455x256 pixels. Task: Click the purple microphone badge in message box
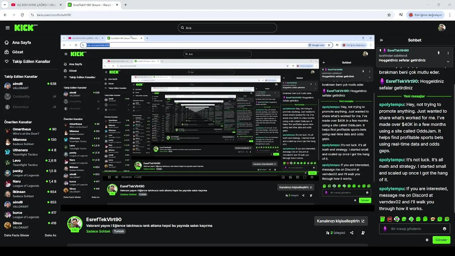(385, 229)
